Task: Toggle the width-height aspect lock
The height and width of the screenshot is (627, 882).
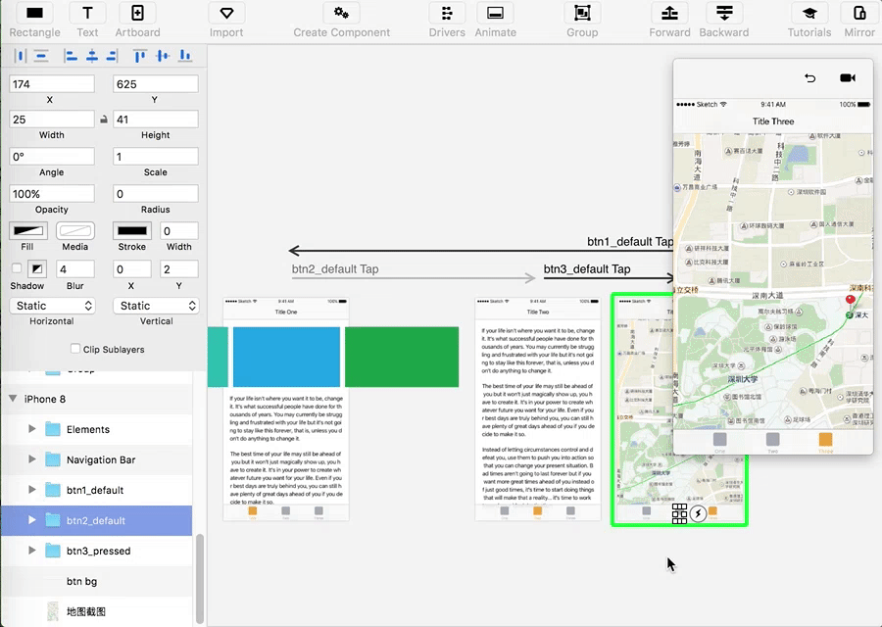Action: click(104, 120)
